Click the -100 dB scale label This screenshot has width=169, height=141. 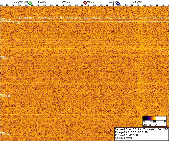click(x=147, y=125)
